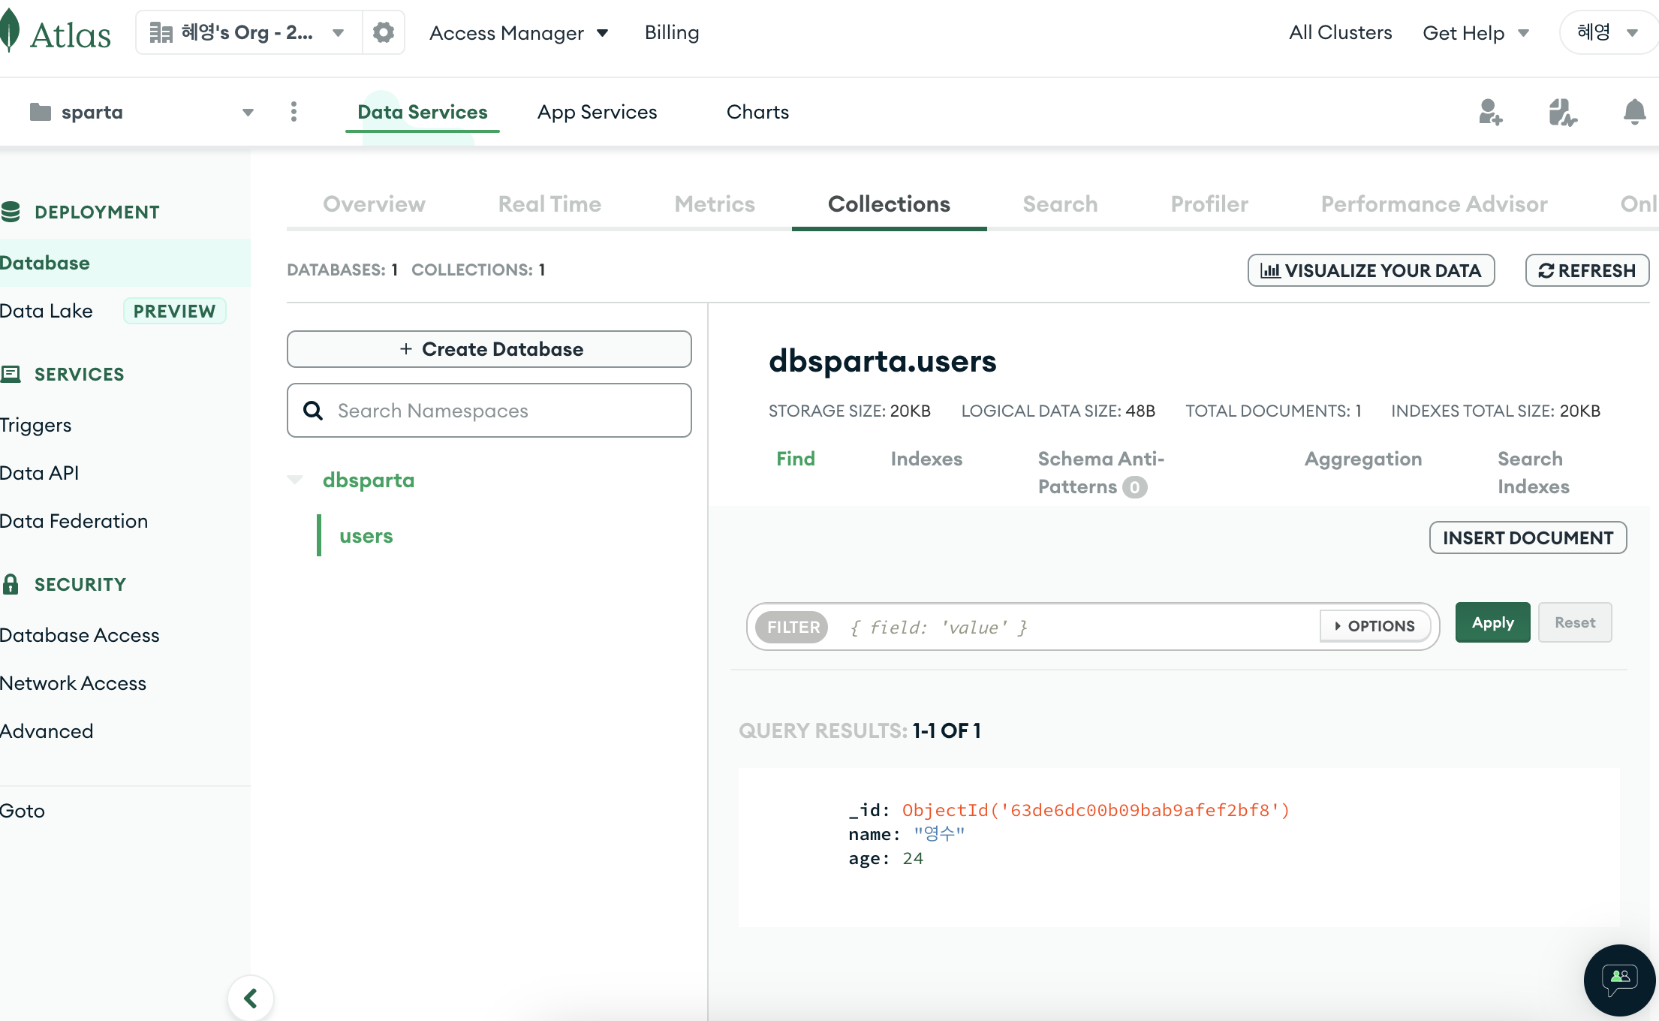This screenshot has width=1659, height=1021.
Task: Open the Aggregation sub-tab
Action: pyautogui.click(x=1362, y=459)
